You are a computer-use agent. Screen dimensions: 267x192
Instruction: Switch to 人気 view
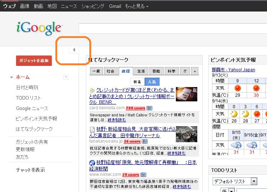152,82
